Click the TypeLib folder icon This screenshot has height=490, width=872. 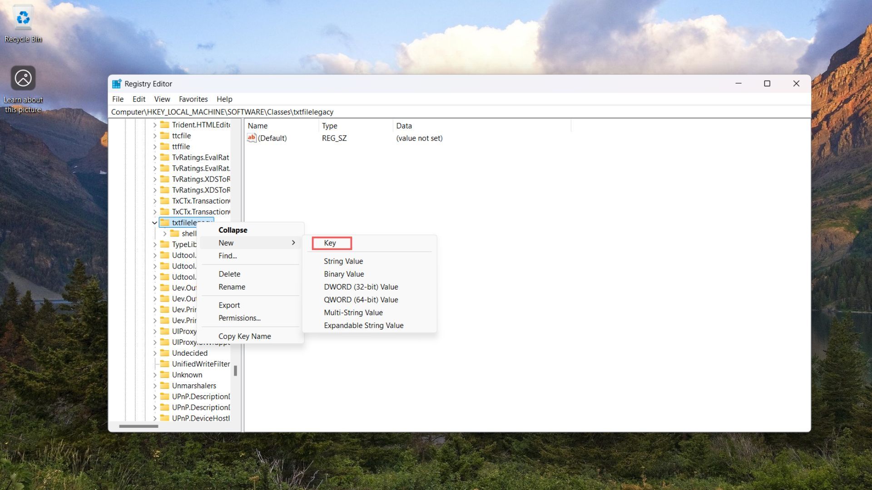coord(165,244)
